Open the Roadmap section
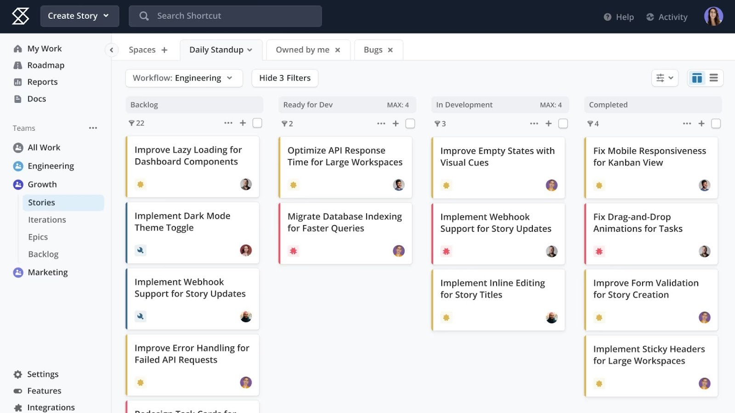735x413 pixels. click(45, 65)
